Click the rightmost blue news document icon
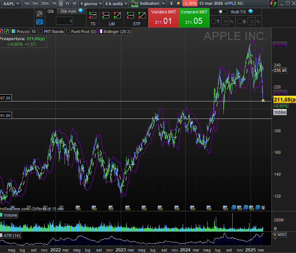The width and height of the screenshot is (296, 253). tap(258, 207)
